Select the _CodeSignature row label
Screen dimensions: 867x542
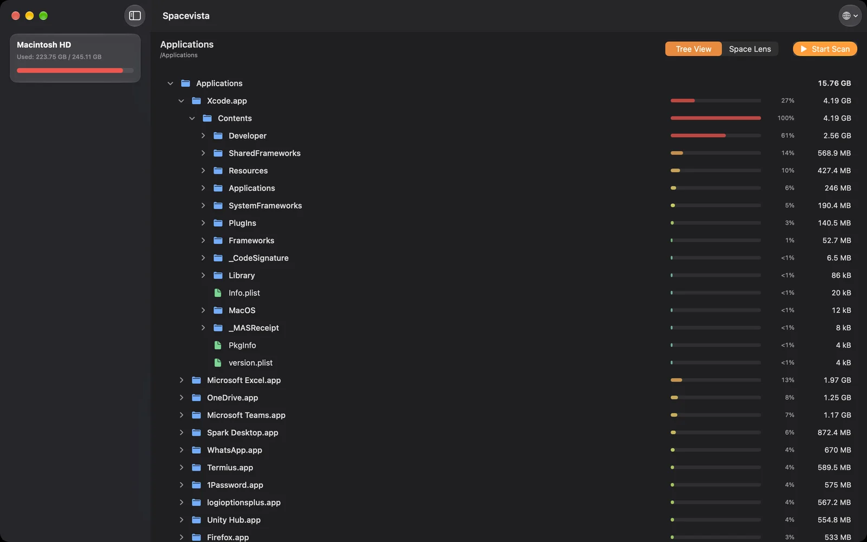point(258,258)
